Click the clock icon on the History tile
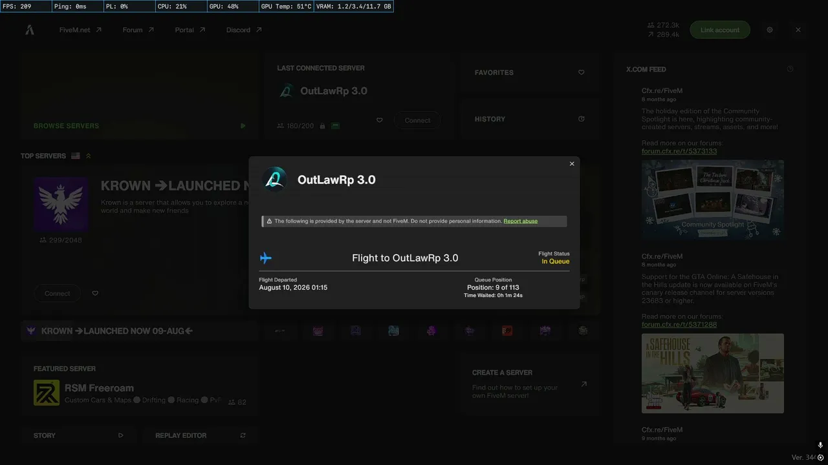Screen dimensions: 828x465 pyautogui.click(x=582, y=119)
